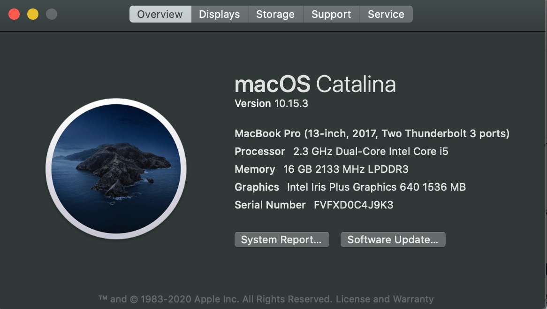Click the Catalina island artwork thumbnail
This screenshot has height=309, width=547.
[116, 169]
